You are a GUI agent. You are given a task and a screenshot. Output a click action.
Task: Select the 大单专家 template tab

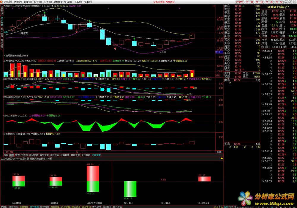pyautogui.click(x=96, y=155)
